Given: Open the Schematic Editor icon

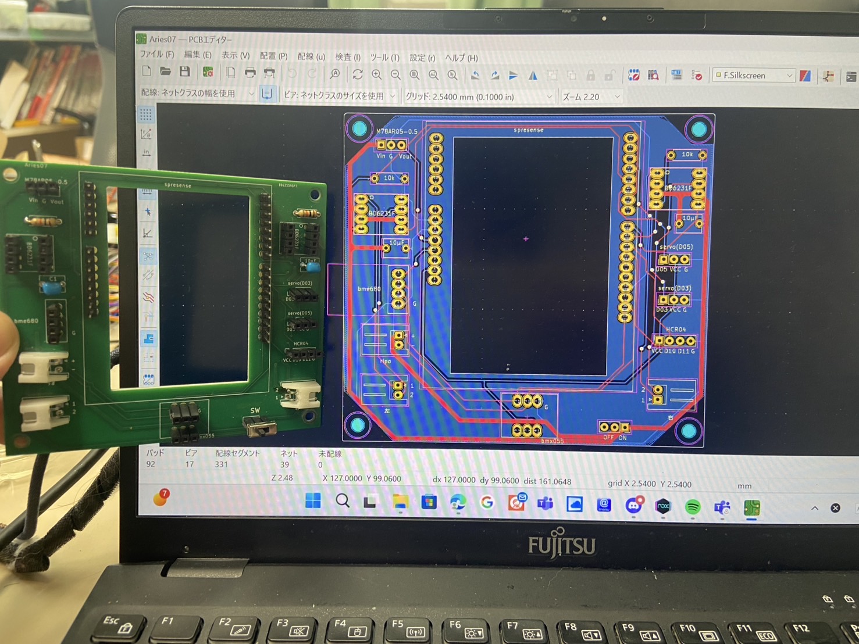Looking at the screenshot, I should point(828,76).
